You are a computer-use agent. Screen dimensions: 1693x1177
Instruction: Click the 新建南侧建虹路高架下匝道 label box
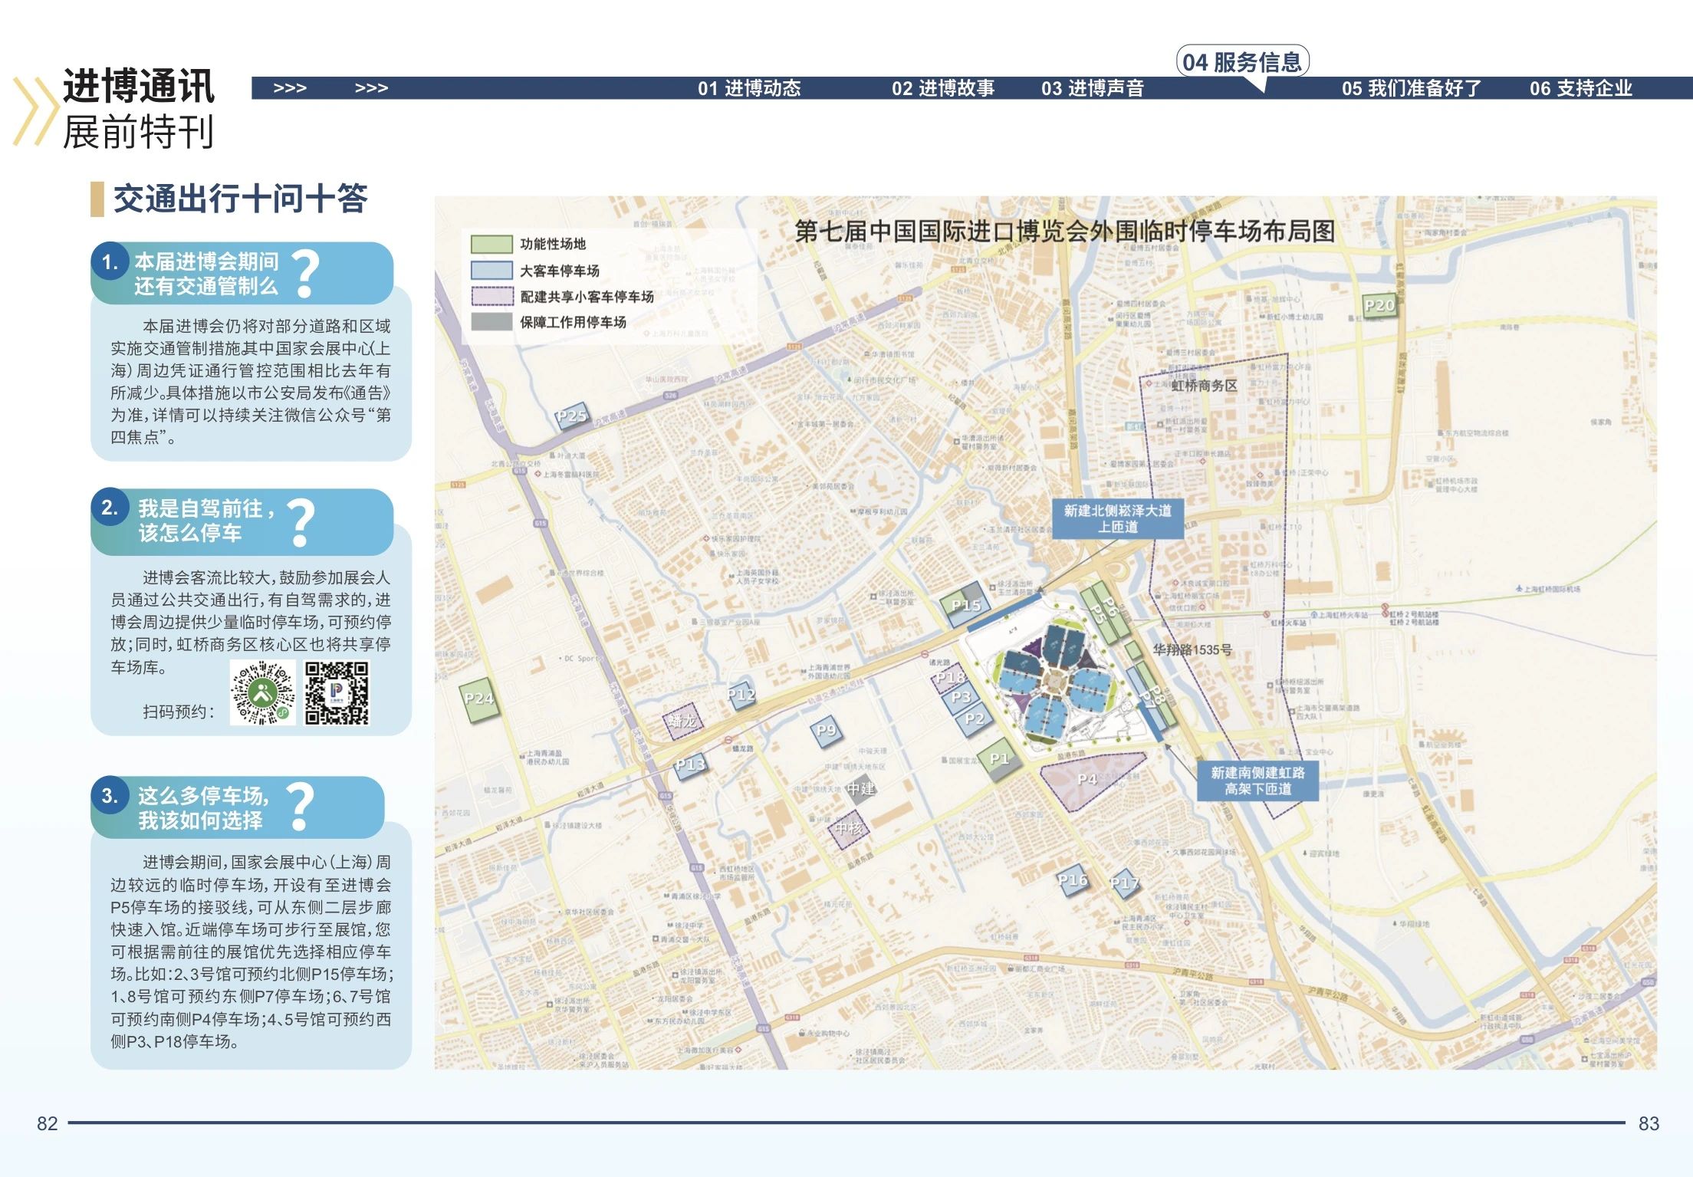coord(1257,781)
